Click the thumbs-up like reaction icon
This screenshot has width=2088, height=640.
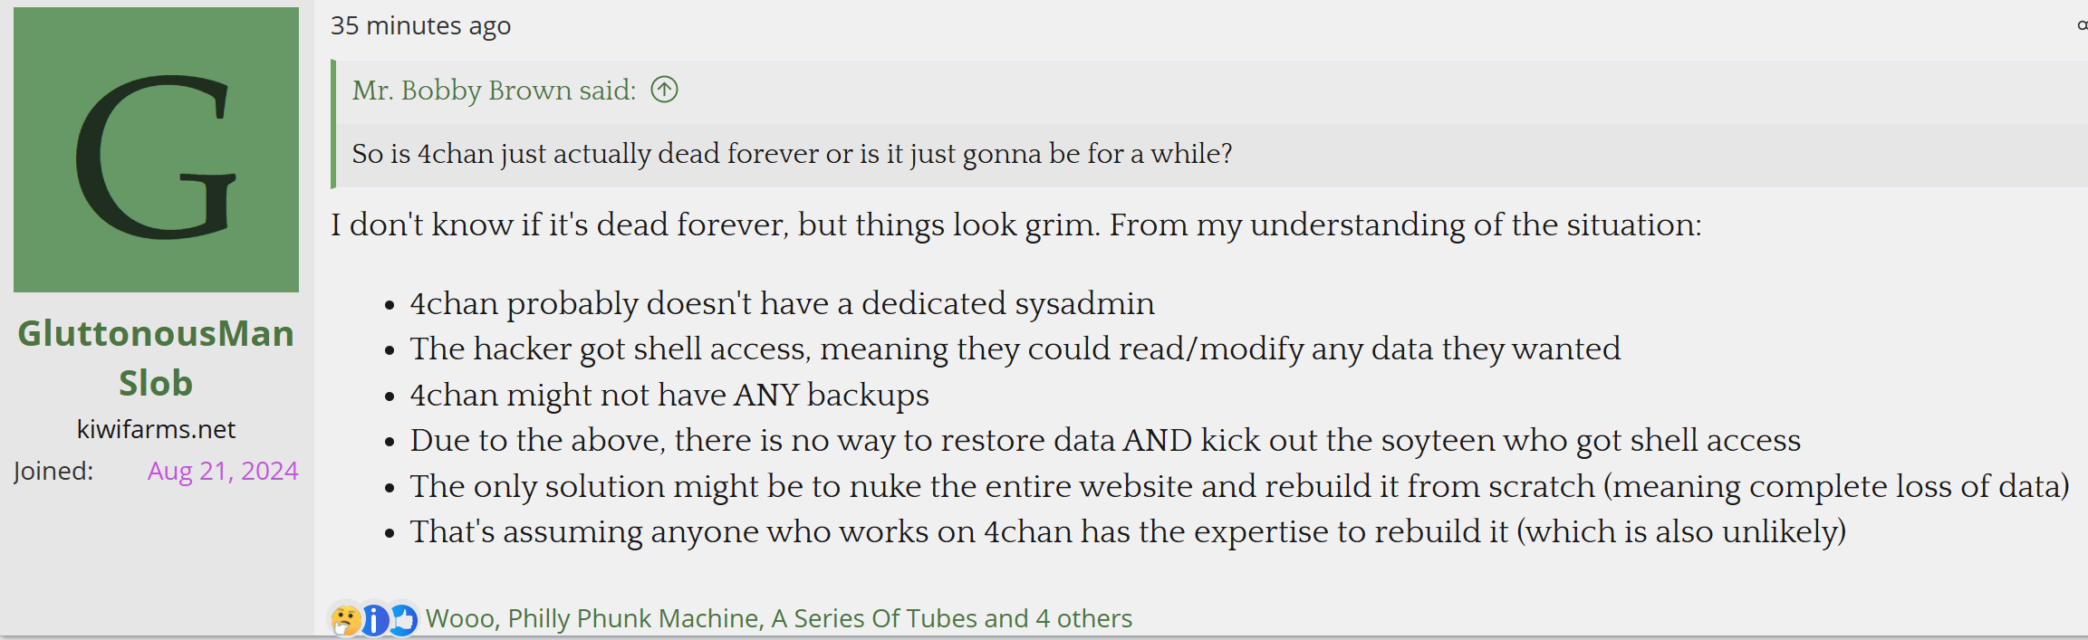[403, 620]
